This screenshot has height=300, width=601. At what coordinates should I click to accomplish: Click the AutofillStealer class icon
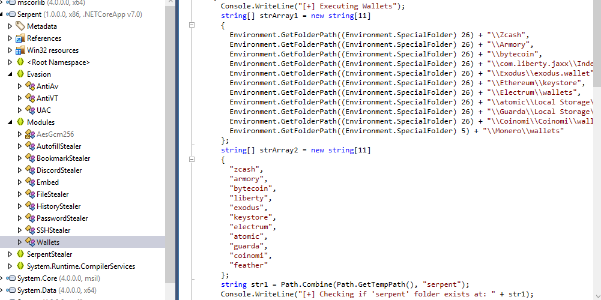coord(30,146)
